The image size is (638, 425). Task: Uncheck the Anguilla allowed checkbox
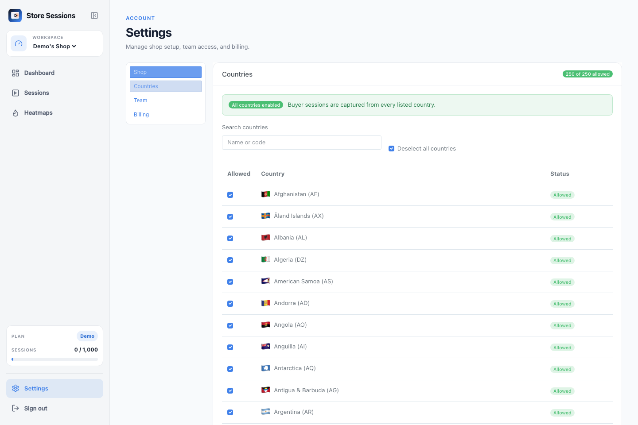pos(230,347)
